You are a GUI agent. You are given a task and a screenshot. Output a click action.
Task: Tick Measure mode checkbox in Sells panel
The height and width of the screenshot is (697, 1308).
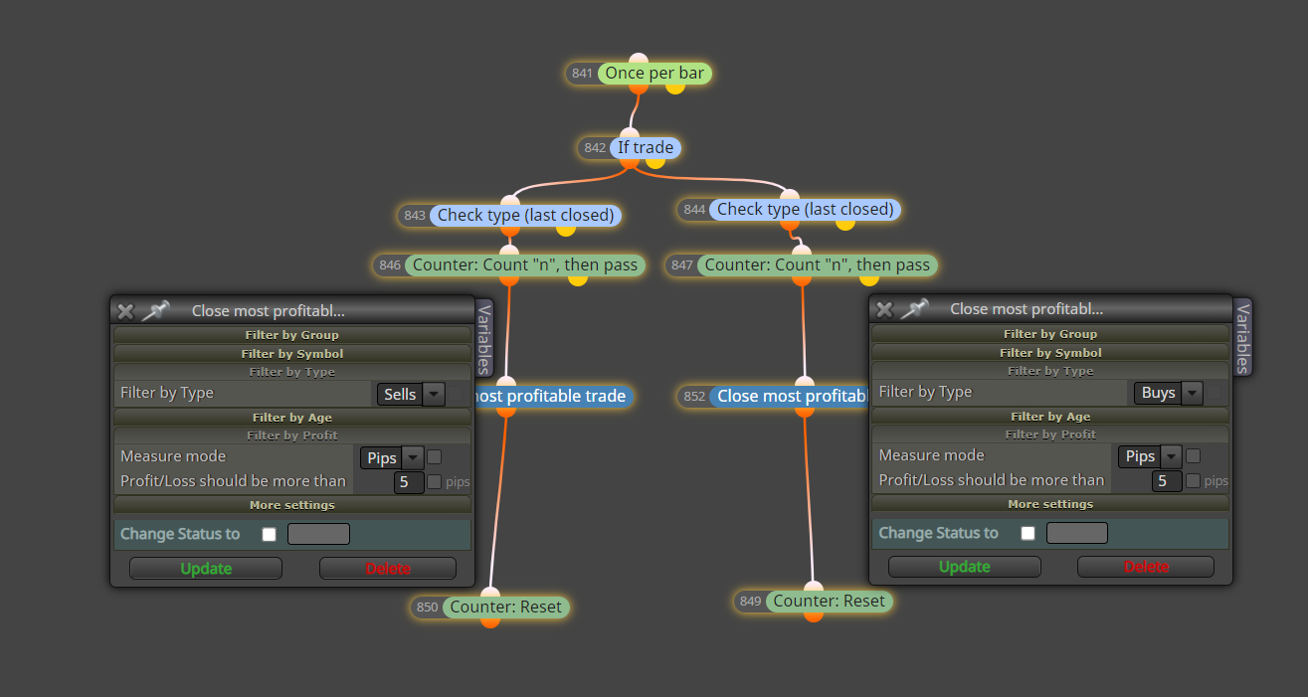[x=434, y=457]
